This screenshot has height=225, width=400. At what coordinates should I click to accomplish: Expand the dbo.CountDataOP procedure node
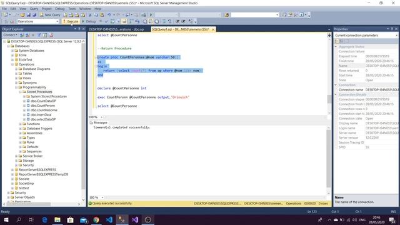[24, 101]
